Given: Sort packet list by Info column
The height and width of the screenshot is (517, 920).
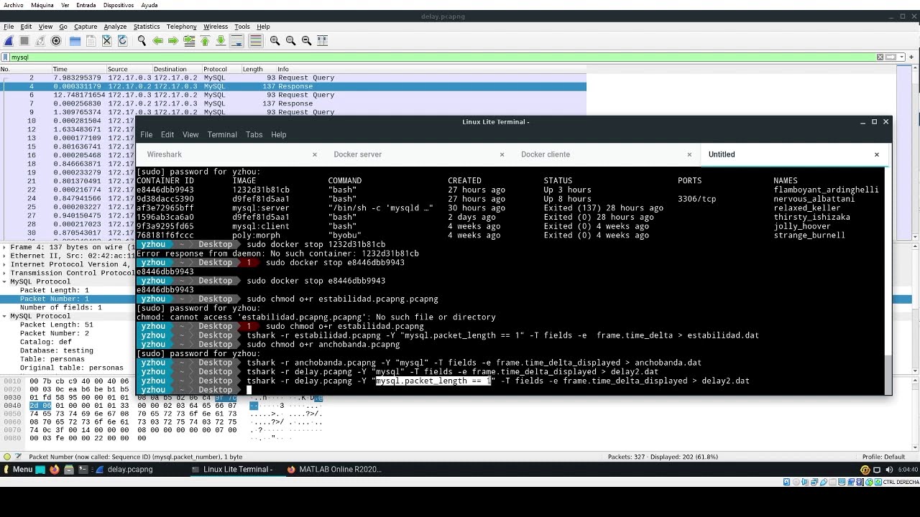Looking at the screenshot, I should point(431,70).
